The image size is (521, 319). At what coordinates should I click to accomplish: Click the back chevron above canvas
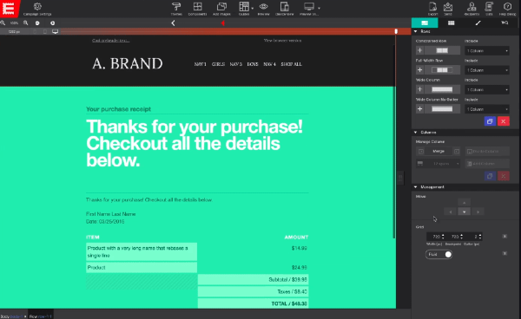[x=173, y=23]
